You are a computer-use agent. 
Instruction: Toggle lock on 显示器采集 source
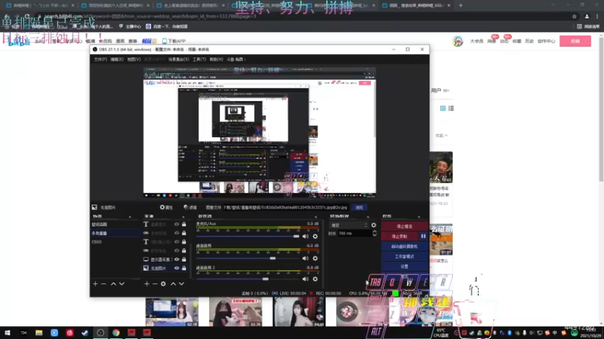184,259
